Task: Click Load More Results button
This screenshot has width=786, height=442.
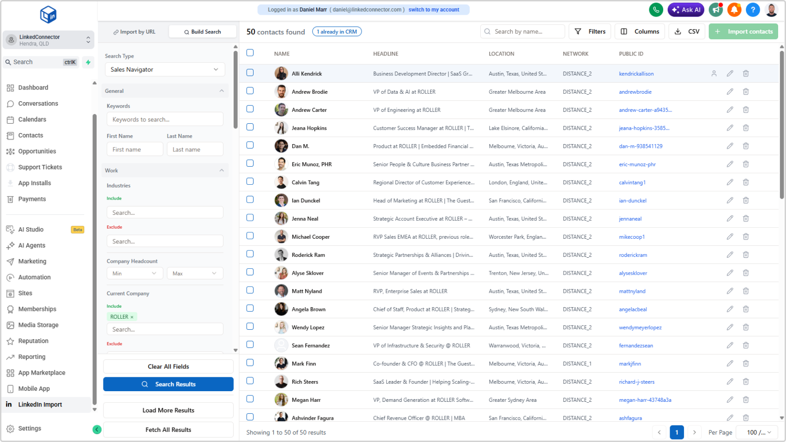Action: tap(168, 410)
